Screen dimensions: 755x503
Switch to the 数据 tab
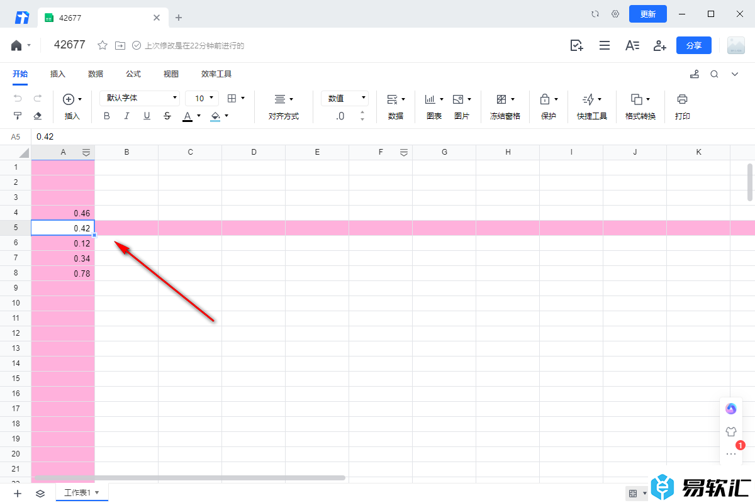coord(96,74)
